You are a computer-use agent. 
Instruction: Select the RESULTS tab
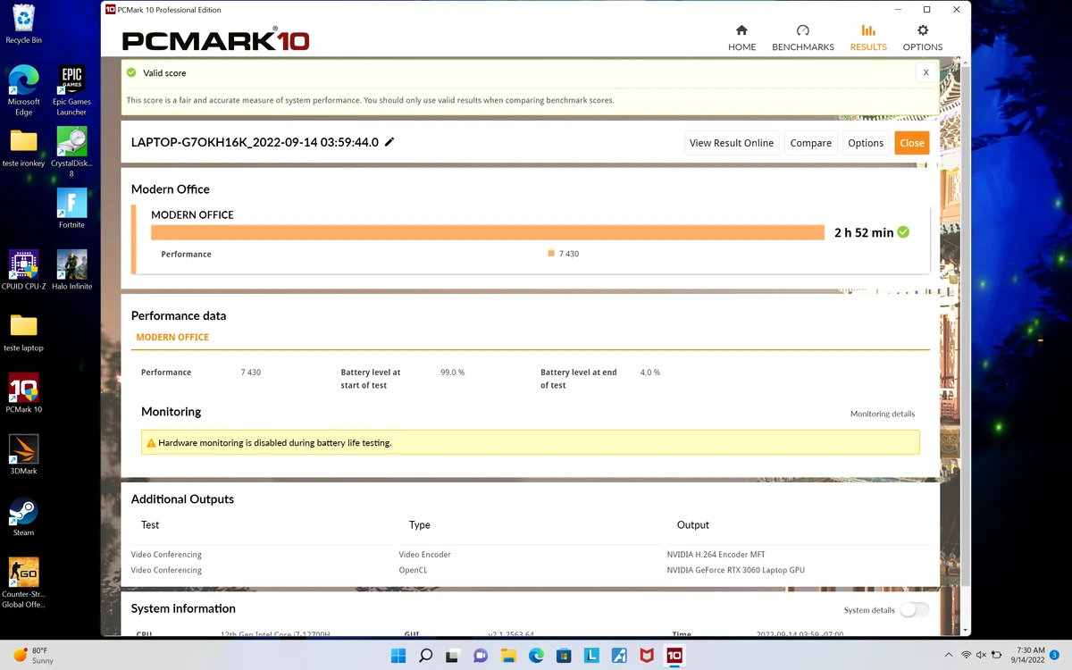click(868, 38)
